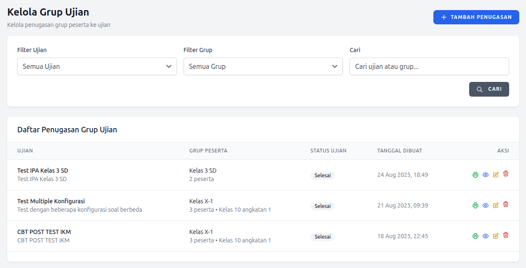Screen dimensions: 526x268
Task: Print the Test Multiple Konfigurasi assignment
Action: (x=475, y=205)
